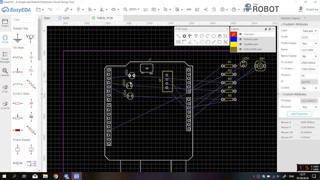The width and height of the screenshot is (320, 180).
Task: Open File Explorer from the taskbar
Action: (x=45, y=176)
